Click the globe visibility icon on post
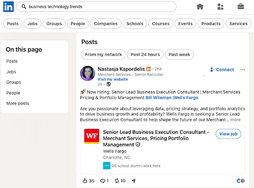 pos(109,84)
